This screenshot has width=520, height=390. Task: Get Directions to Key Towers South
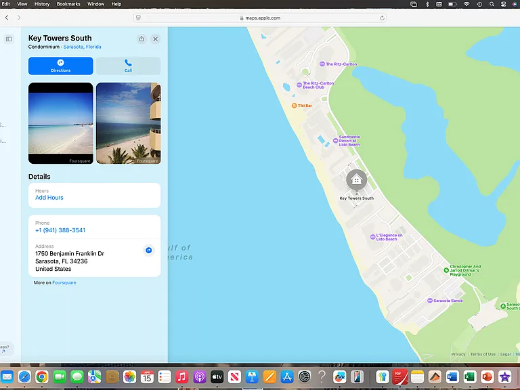[61, 66]
